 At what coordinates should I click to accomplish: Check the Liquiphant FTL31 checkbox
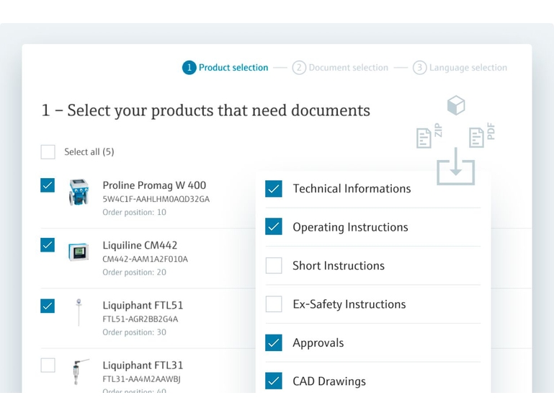pyautogui.click(x=48, y=366)
